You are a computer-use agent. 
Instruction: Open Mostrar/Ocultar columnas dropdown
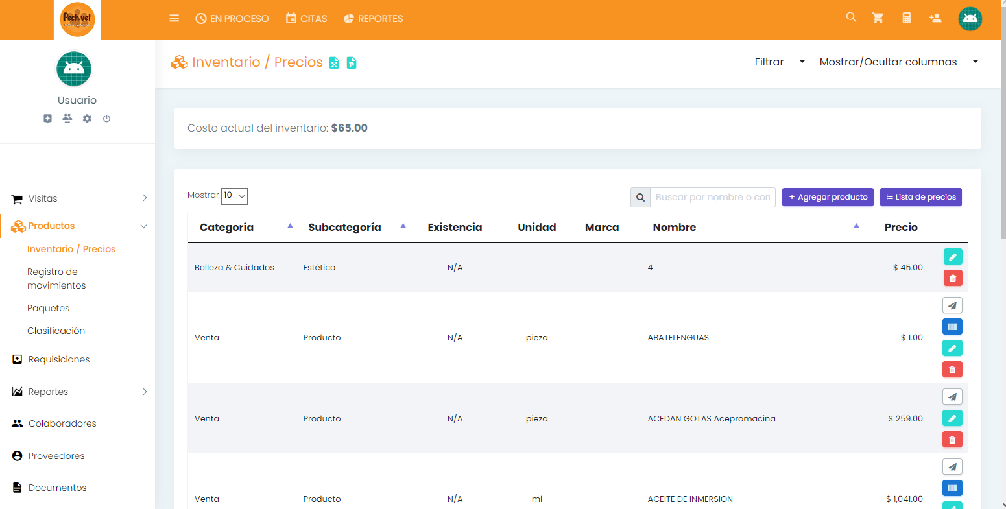click(898, 62)
